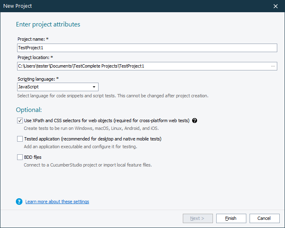This screenshot has height=228, width=285.
Task: Click the Next > button
Action: (x=198, y=218)
